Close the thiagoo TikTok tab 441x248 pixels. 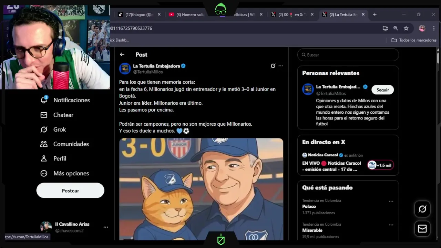(x=159, y=14)
